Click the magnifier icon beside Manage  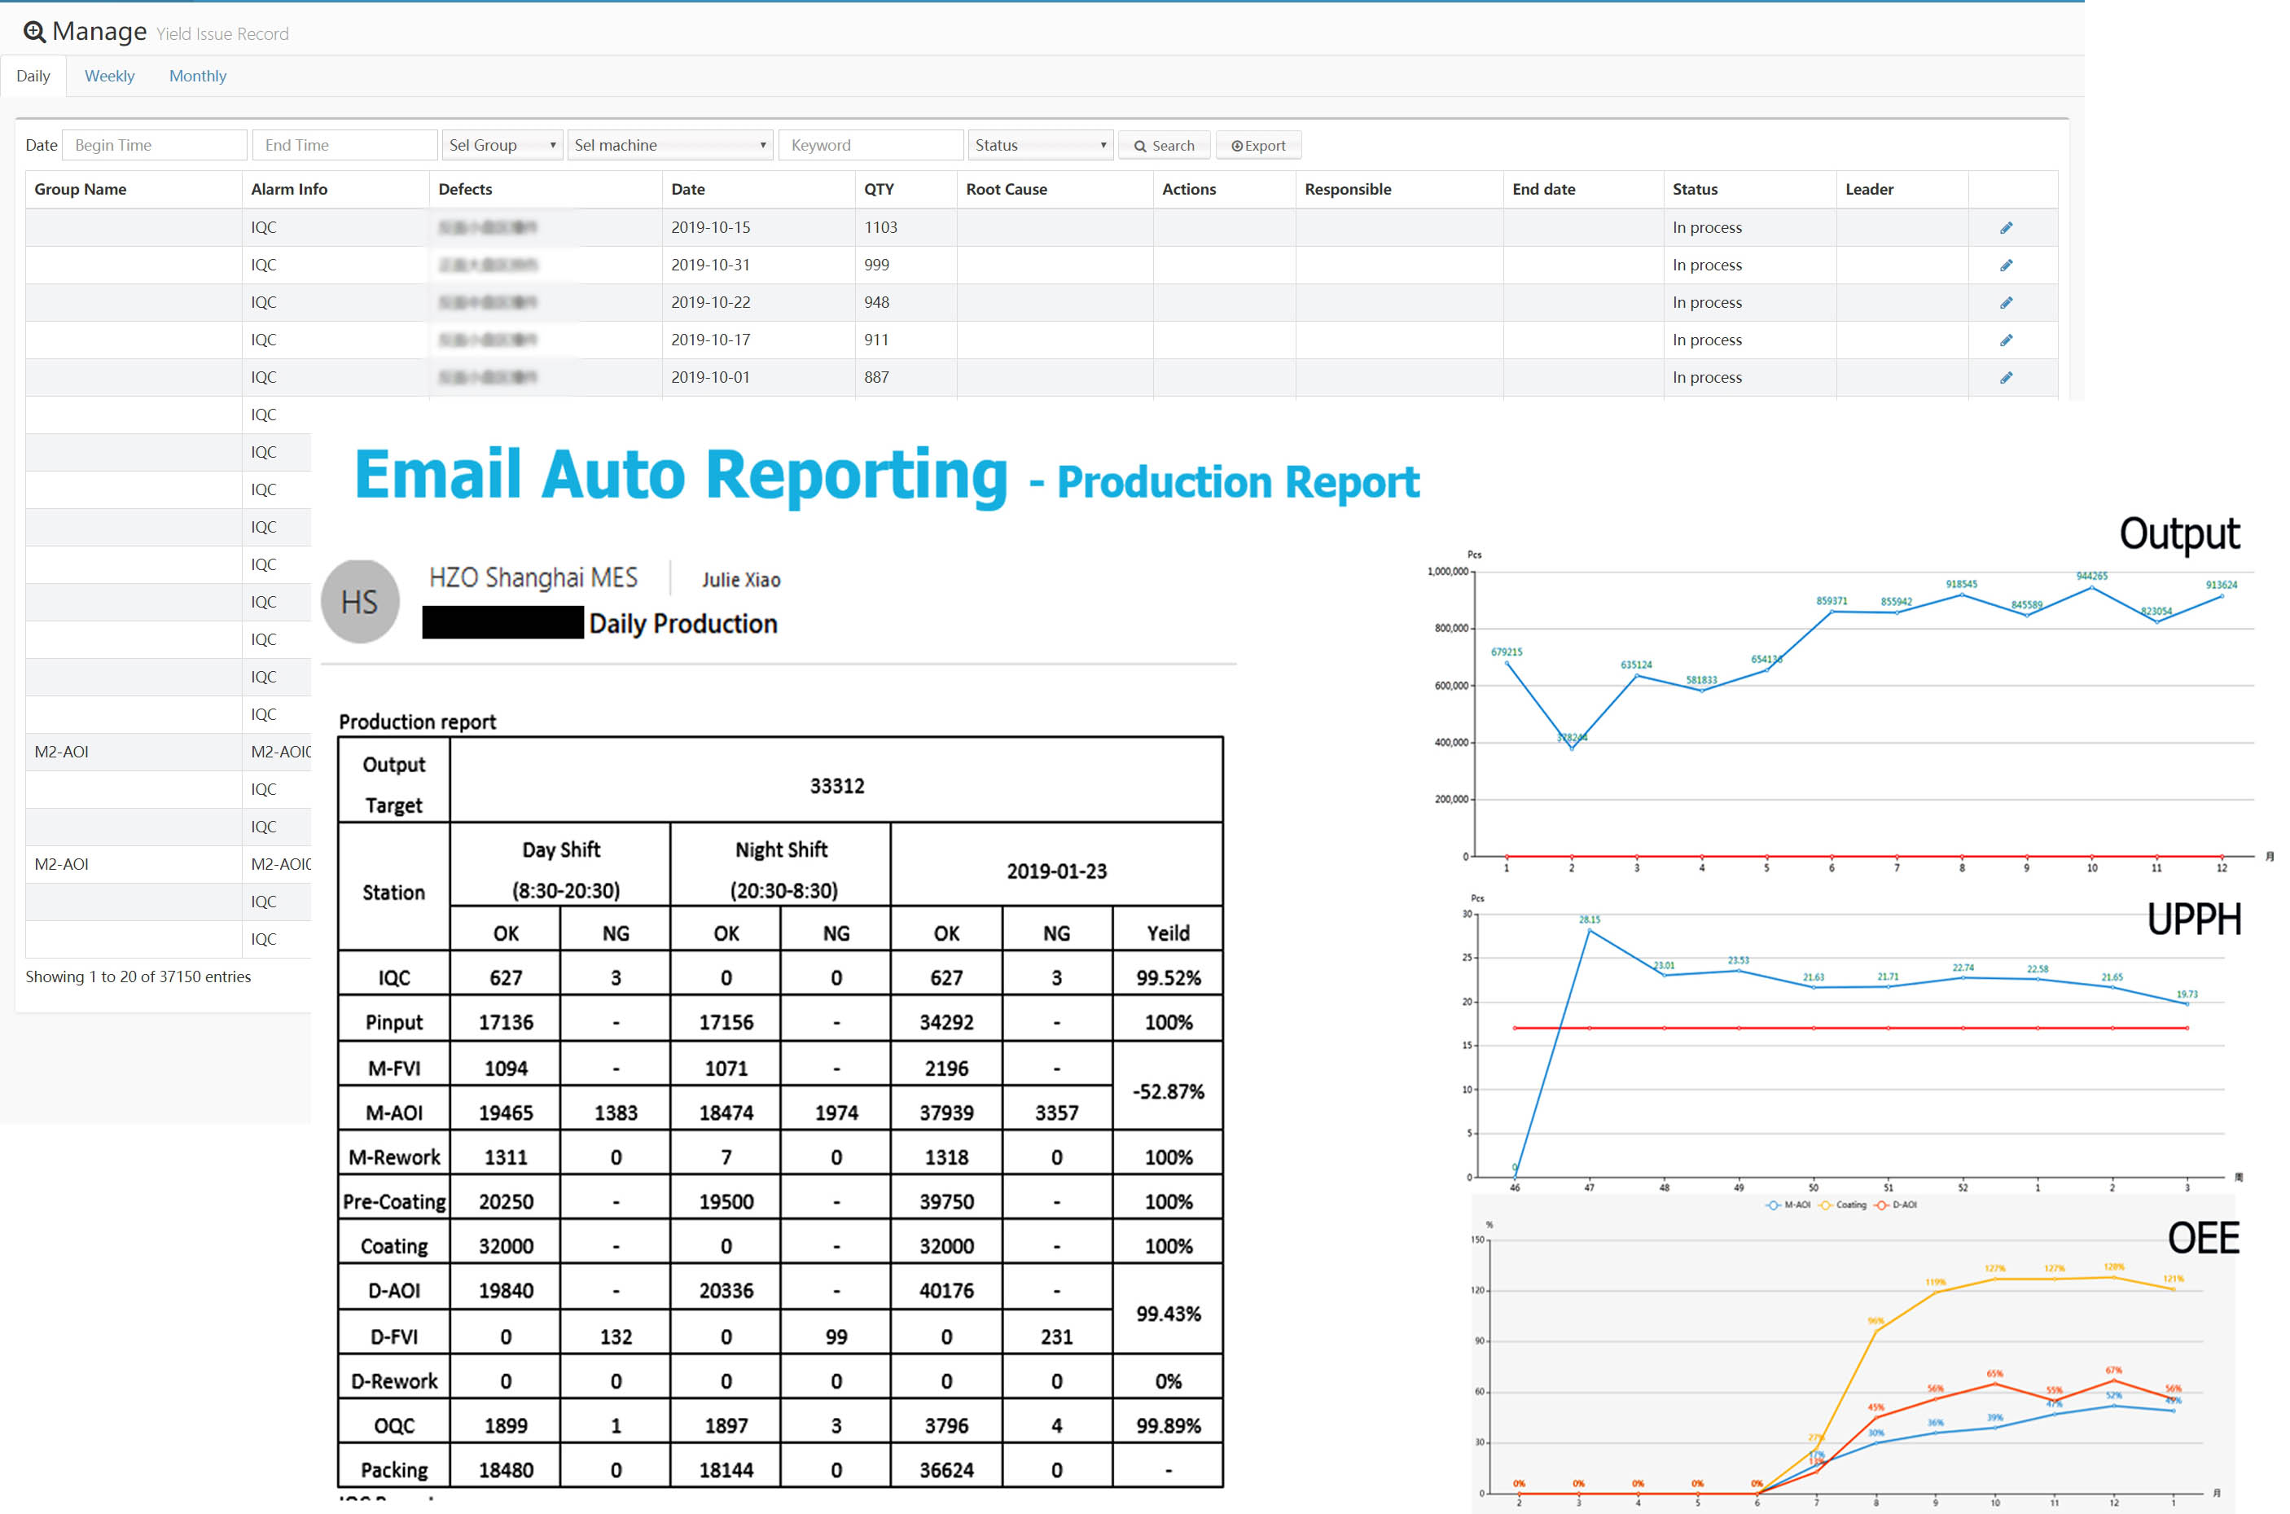(x=33, y=32)
